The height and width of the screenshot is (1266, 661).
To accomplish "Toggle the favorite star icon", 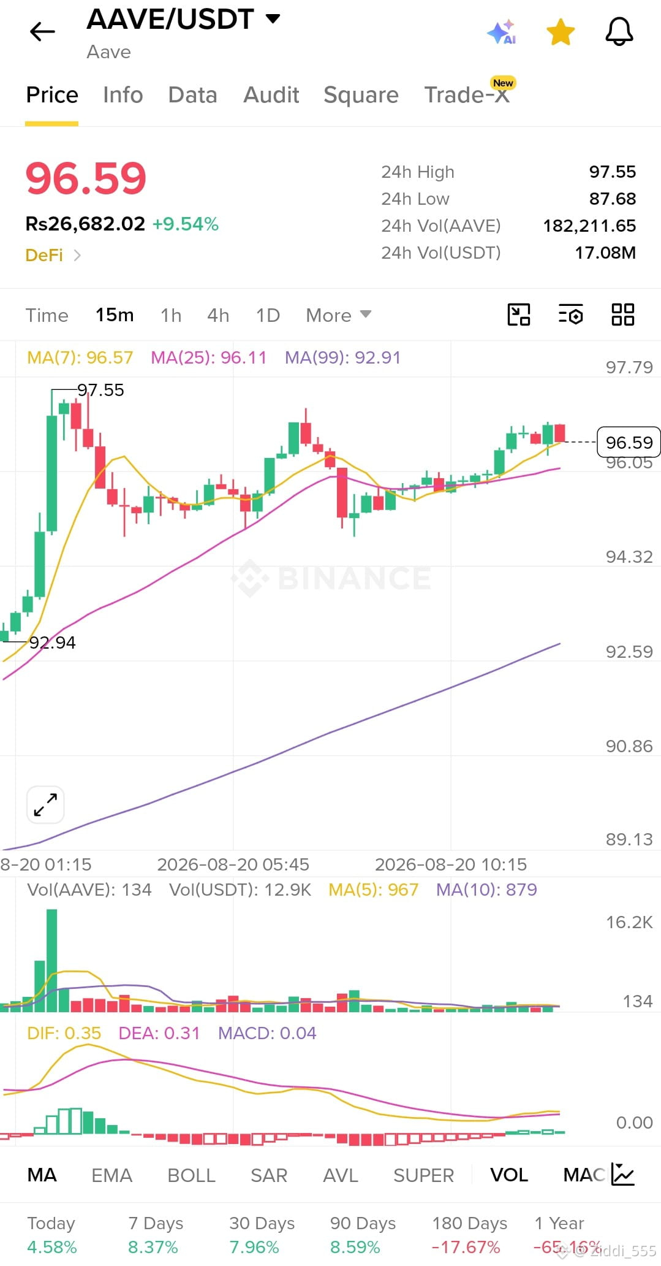I will (x=561, y=32).
